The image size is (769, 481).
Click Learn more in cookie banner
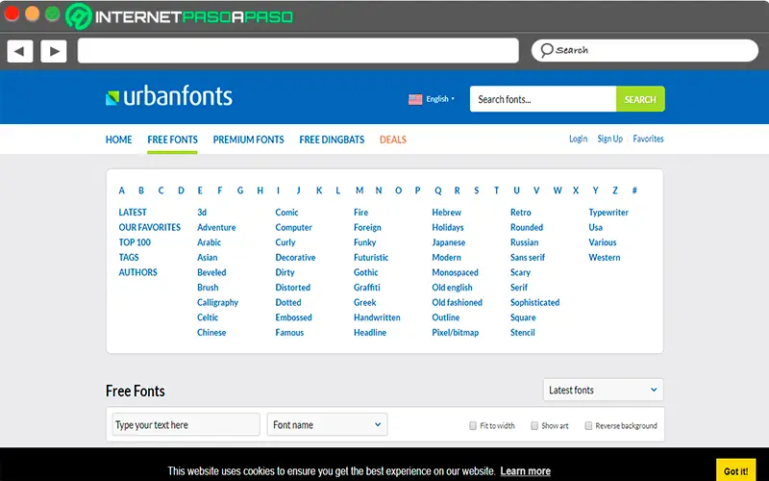click(x=525, y=471)
